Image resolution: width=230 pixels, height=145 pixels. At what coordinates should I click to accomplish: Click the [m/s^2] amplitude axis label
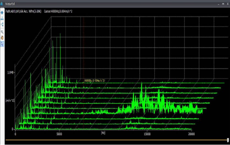point(10,100)
